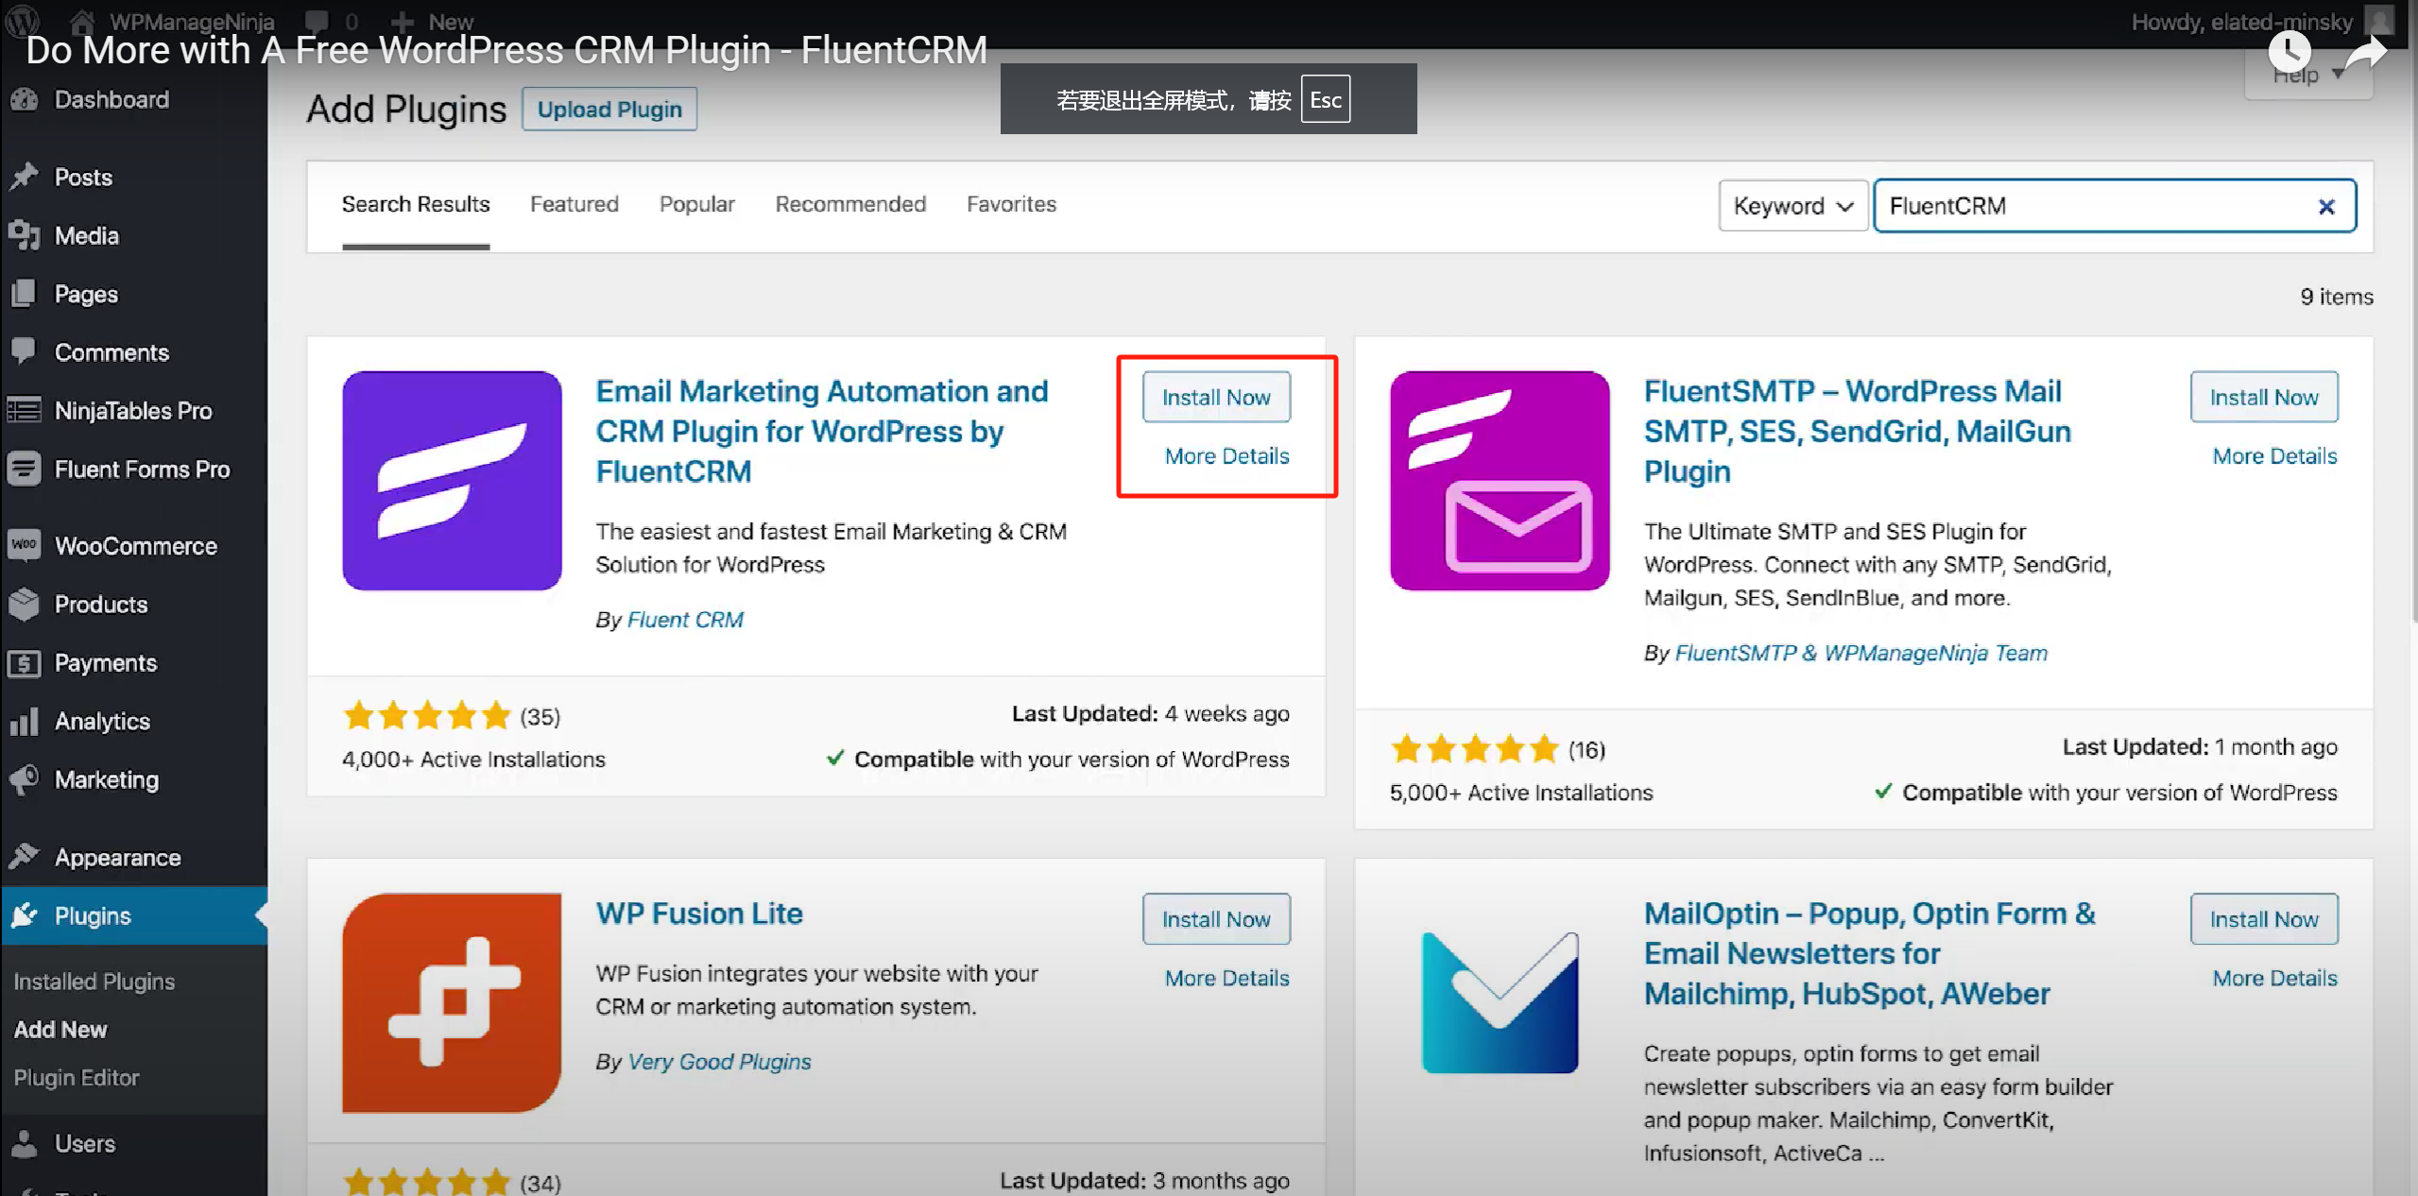The height and width of the screenshot is (1196, 2418).
Task: View More Details for FluentSMTP plugin
Action: point(2273,455)
